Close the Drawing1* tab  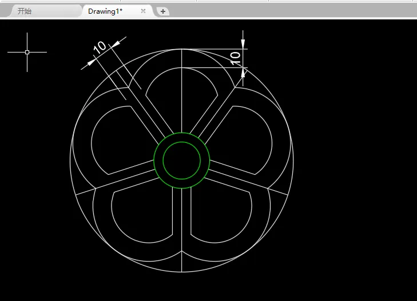click(143, 11)
